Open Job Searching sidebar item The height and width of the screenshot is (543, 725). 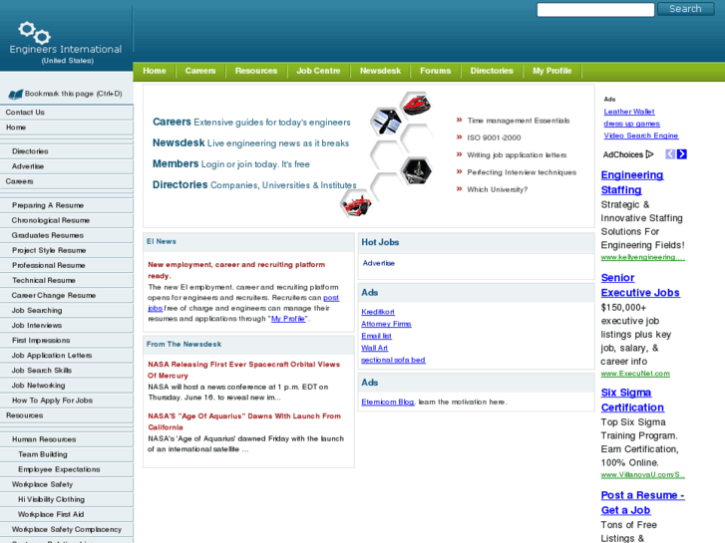click(67, 311)
